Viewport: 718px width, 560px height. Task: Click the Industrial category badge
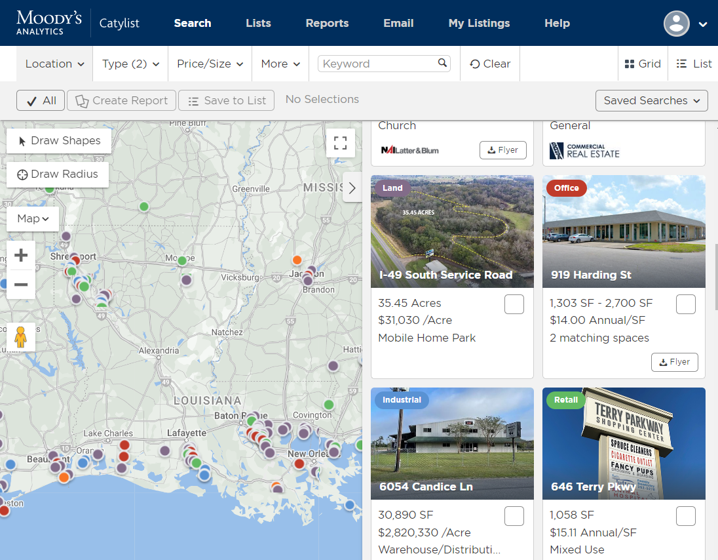402,399
